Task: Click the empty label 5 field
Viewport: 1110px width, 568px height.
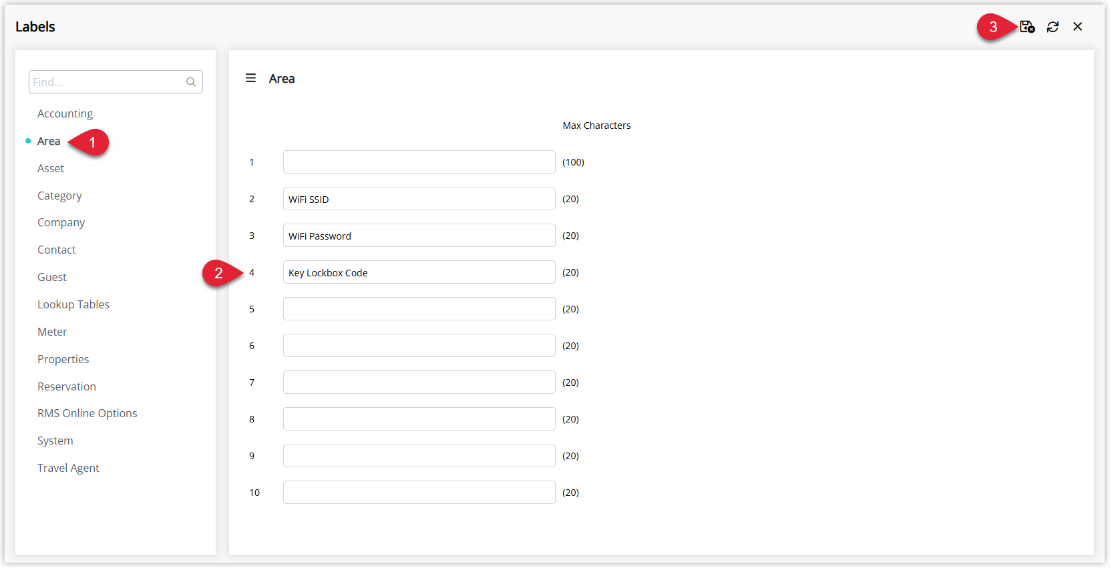Action: tap(419, 309)
